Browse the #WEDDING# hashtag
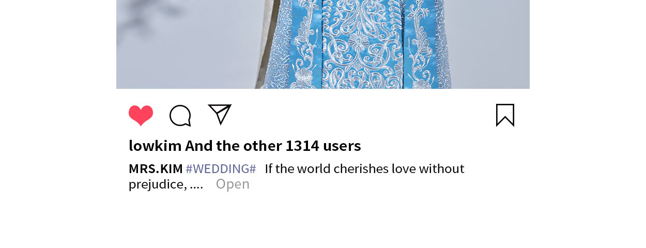This screenshot has width=646, height=248. point(221,169)
